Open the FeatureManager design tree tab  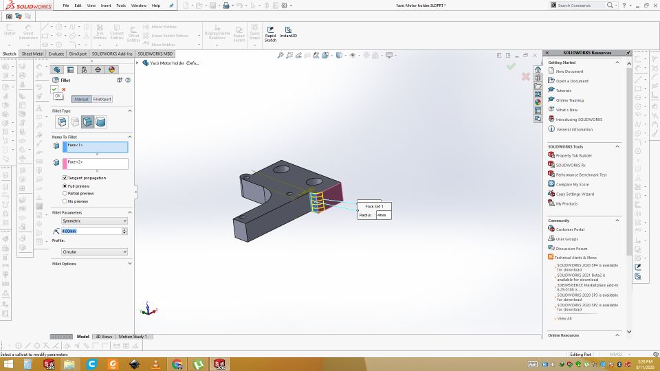57,70
